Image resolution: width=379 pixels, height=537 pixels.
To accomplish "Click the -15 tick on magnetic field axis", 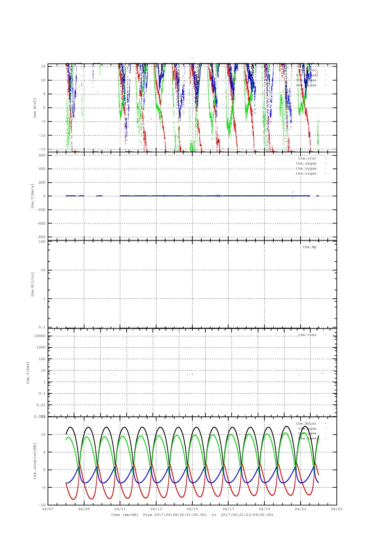I will click(x=42, y=149).
